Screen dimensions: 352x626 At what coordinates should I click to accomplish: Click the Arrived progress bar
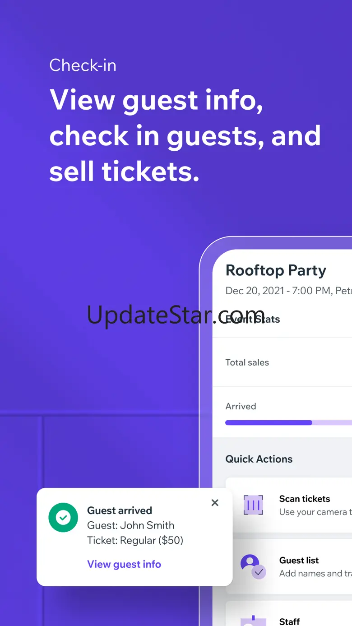tap(288, 423)
